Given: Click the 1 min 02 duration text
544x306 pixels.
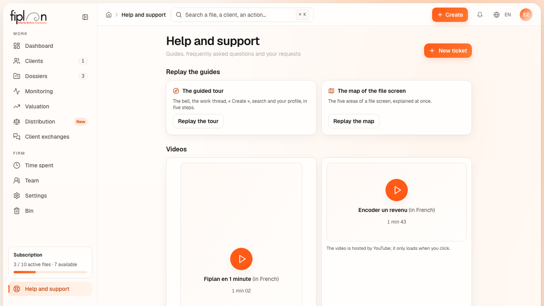Looking at the screenshot, I should click(241, 291).
